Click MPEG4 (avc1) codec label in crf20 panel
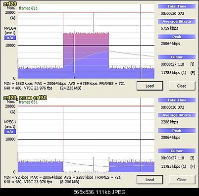Screen dimensions: 199x196 [x=10, y=30]
